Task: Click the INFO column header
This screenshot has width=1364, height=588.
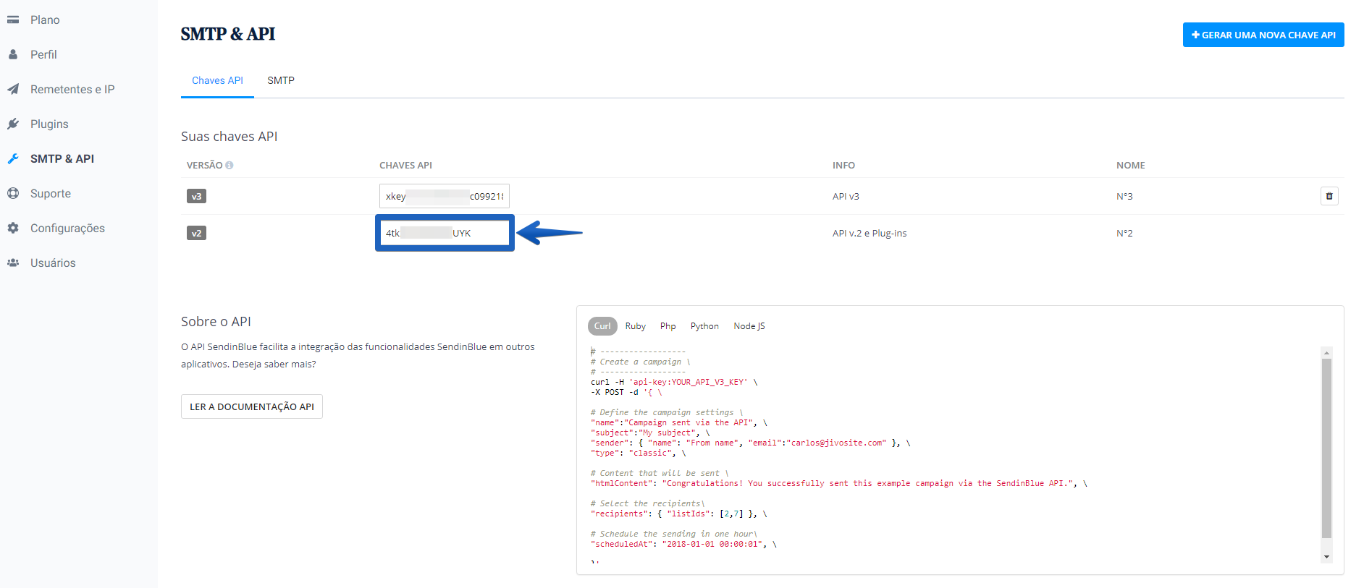Action: point(843,166)
